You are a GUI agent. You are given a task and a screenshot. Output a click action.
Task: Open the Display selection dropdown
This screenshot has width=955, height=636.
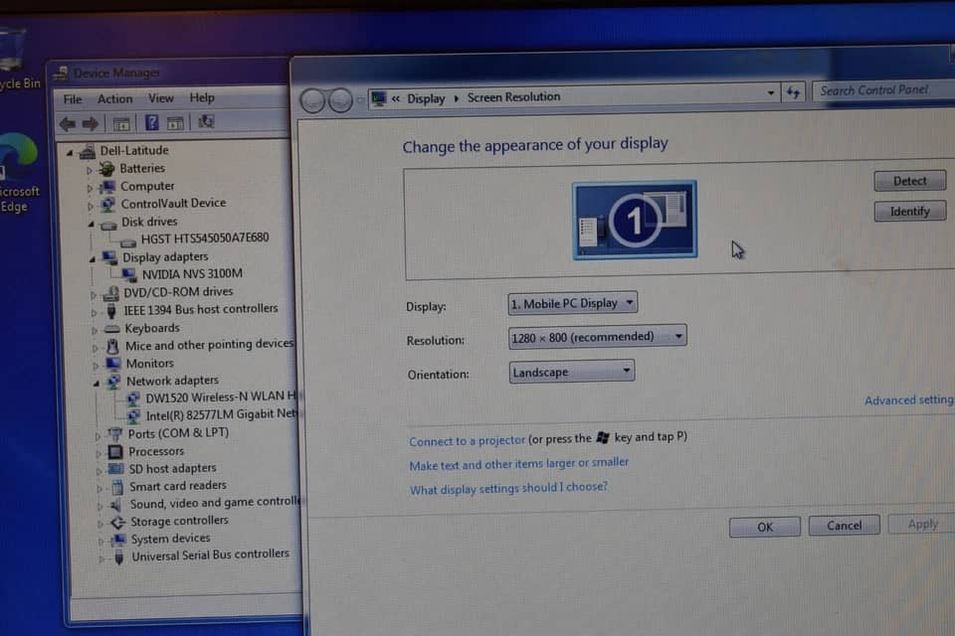pyautogui.click(x=573, y=303)
